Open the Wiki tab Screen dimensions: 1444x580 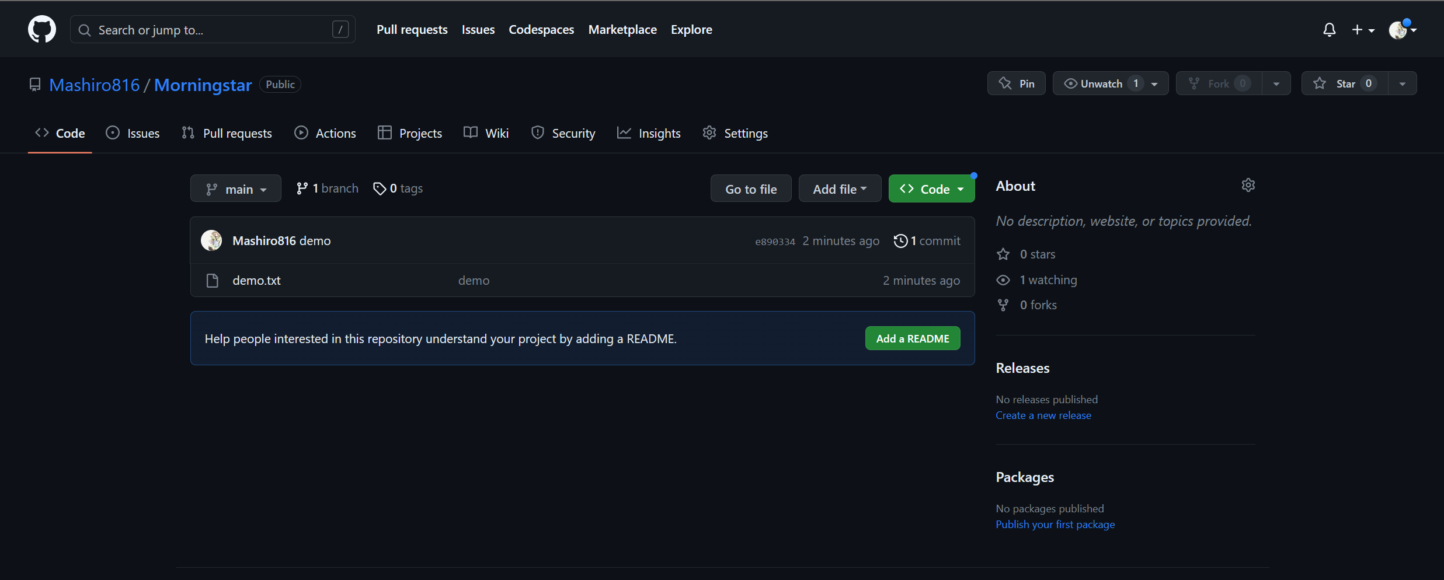(486, 134)
